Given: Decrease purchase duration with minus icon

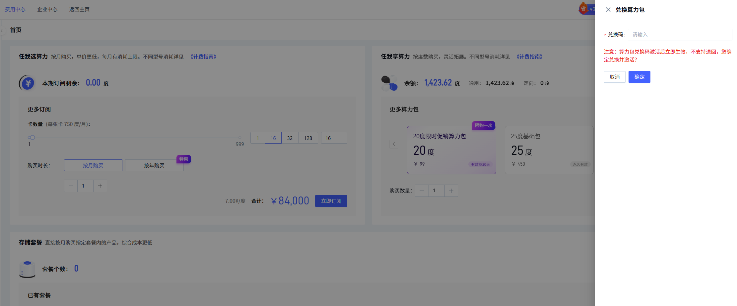Looking at the screenshot, I should click(x=71, y=186).
